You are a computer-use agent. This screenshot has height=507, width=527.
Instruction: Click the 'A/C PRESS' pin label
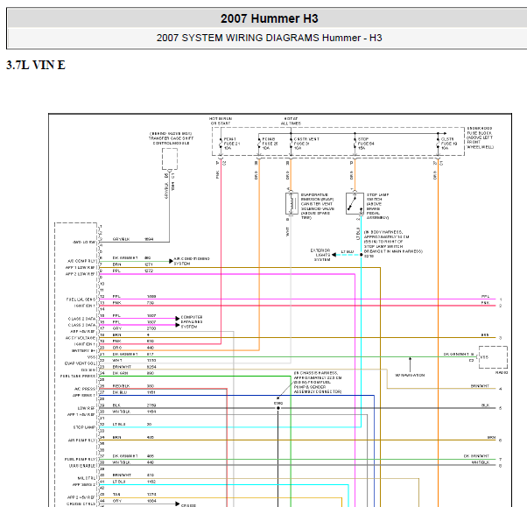tap(85, 389)
